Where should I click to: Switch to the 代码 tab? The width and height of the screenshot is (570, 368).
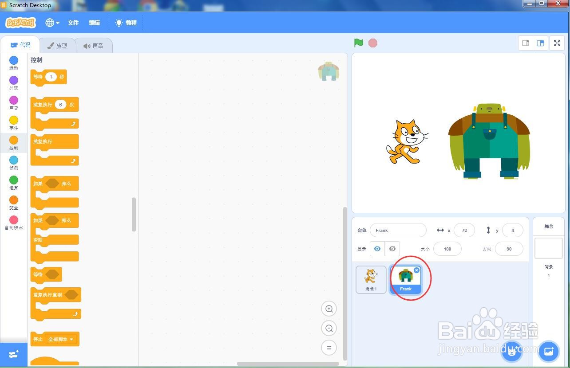pos(20,45)
